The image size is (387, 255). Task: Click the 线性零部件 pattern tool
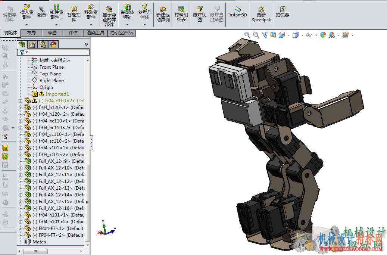click(x=56, y=12)
